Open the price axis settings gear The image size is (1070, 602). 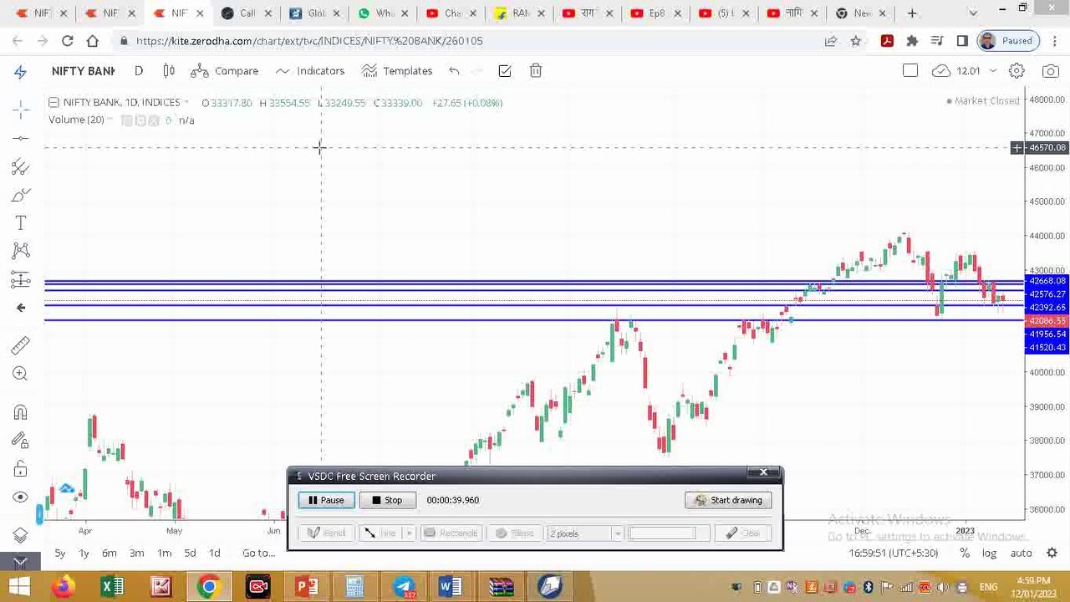click(x=1052, y=554)
